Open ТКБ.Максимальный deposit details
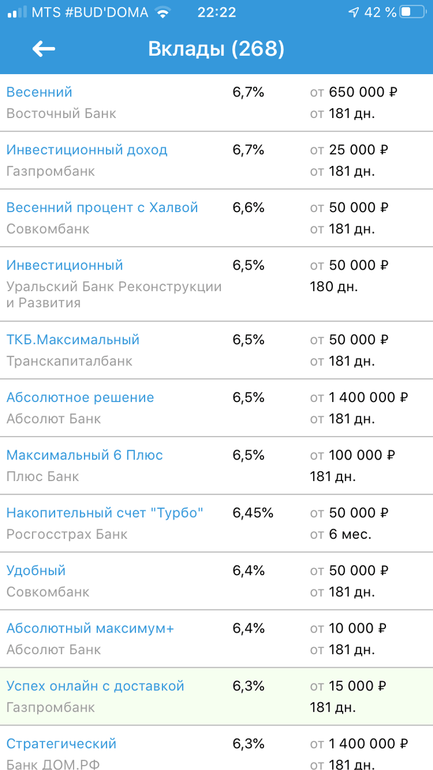Viewport: 433px width, 770px height. click(73, 340)
